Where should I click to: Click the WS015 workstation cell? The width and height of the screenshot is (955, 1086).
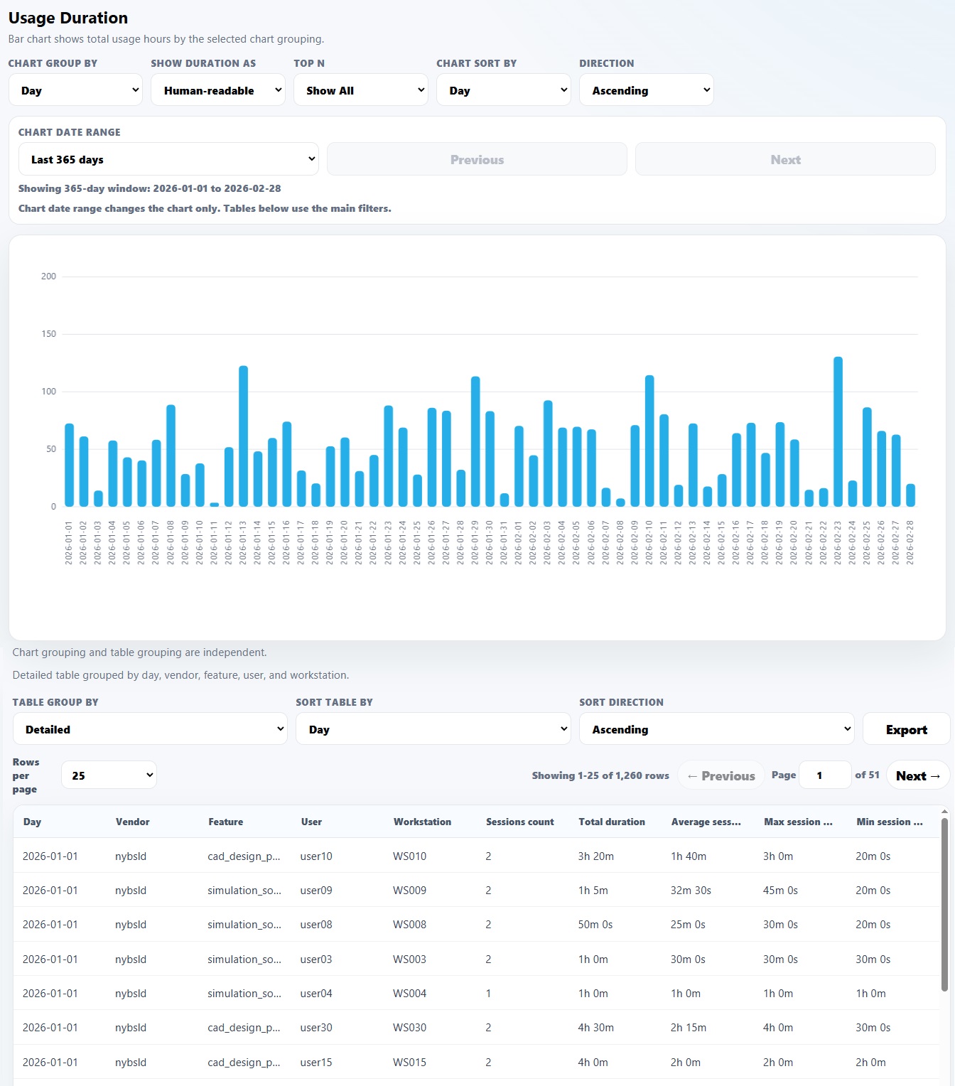(x=409, y=1062)
